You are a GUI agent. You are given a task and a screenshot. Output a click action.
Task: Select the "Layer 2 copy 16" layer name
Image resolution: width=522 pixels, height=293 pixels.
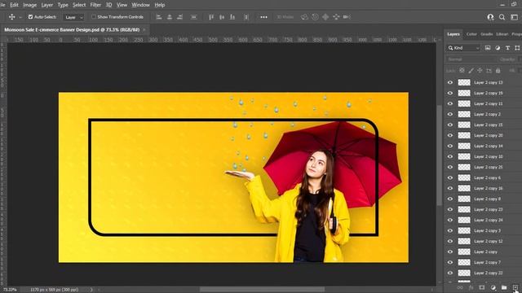489,188
